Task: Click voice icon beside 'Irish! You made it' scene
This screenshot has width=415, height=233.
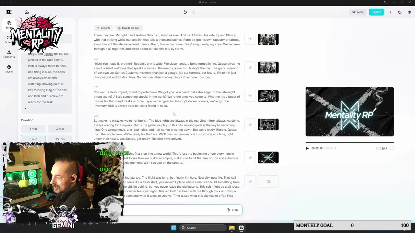Action: [250, 68]
